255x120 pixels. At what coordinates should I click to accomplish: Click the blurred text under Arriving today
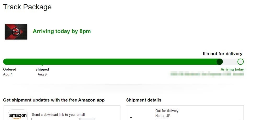pos(207,74)
